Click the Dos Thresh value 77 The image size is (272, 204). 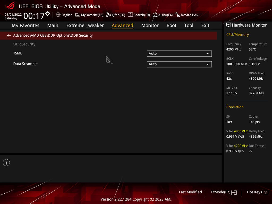pyautogui.click(x=251, y=151)
